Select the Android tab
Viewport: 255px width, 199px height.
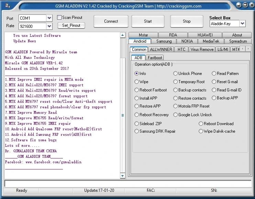140,41
